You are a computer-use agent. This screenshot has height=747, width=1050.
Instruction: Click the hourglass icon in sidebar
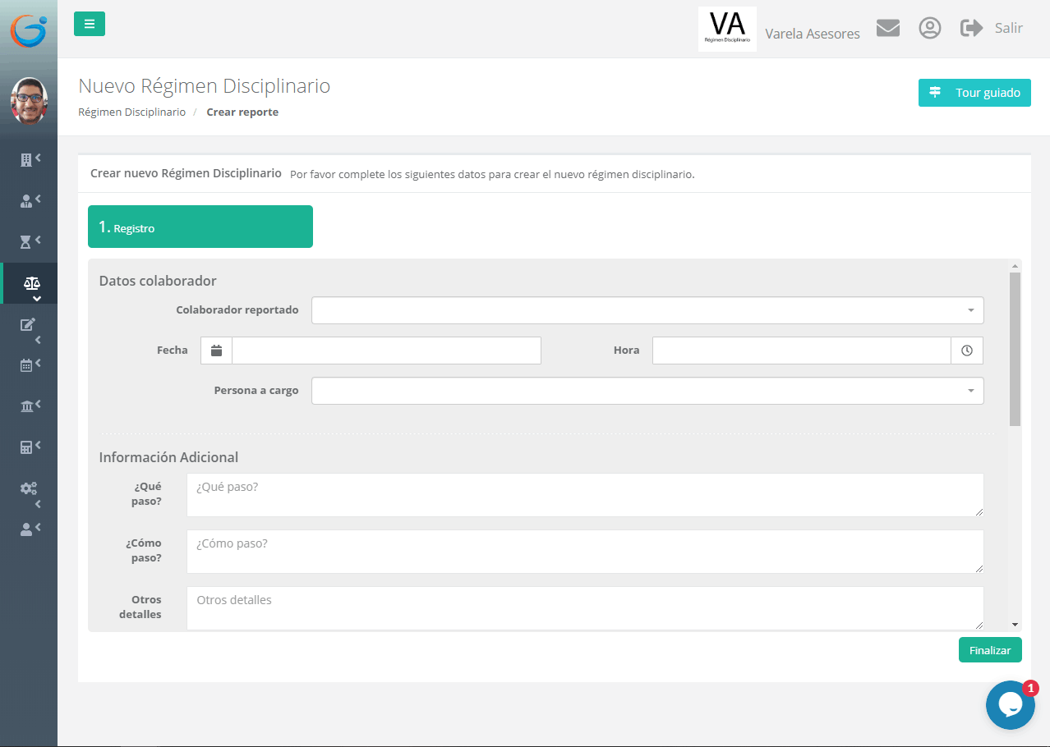[x=27, y=241]
